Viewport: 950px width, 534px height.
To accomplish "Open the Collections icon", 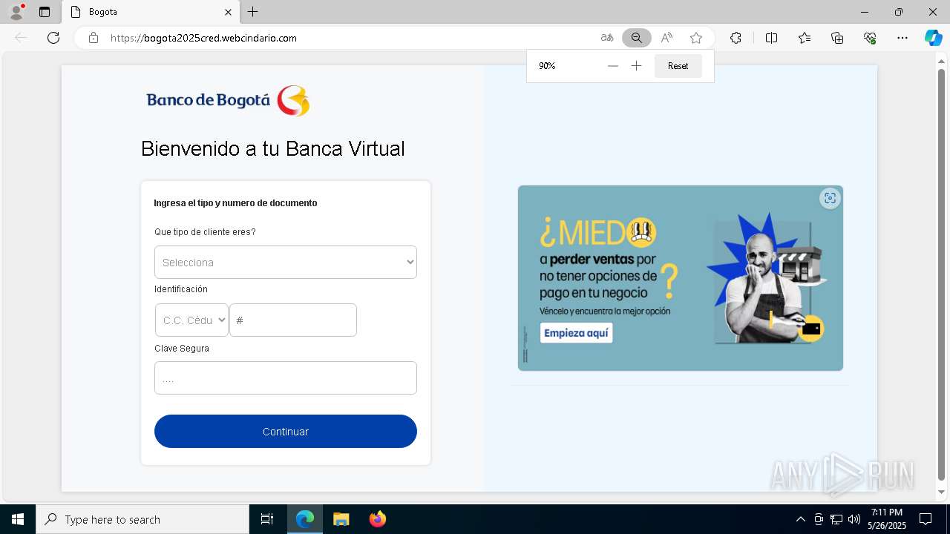I will [x=837, y=38].
